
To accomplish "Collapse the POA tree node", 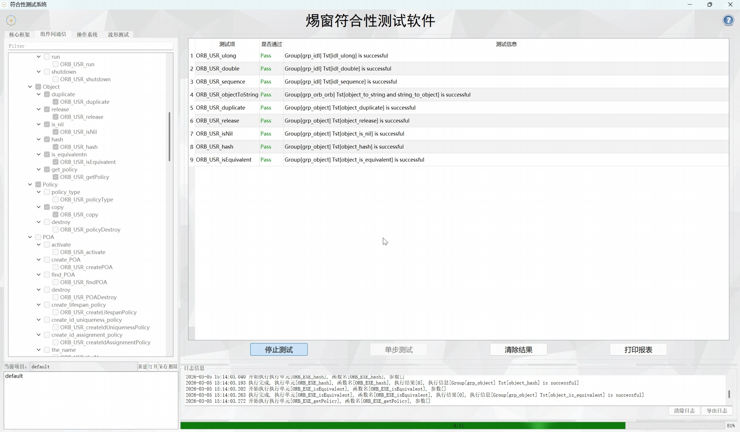I will tap(30, 237).
